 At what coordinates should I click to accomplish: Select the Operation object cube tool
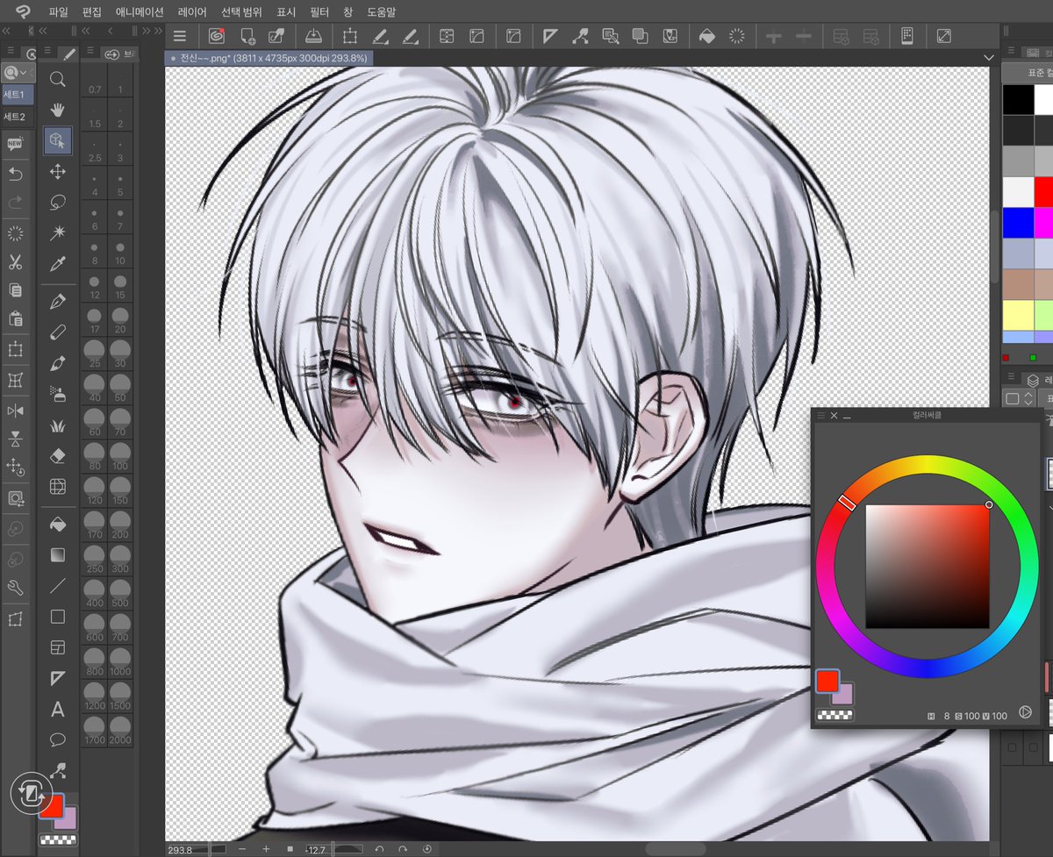tap(58, 140)
